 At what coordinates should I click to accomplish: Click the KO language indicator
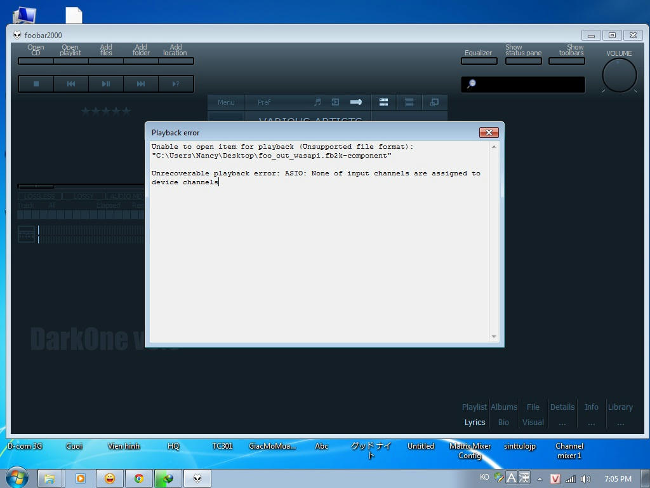coord(484,477)
